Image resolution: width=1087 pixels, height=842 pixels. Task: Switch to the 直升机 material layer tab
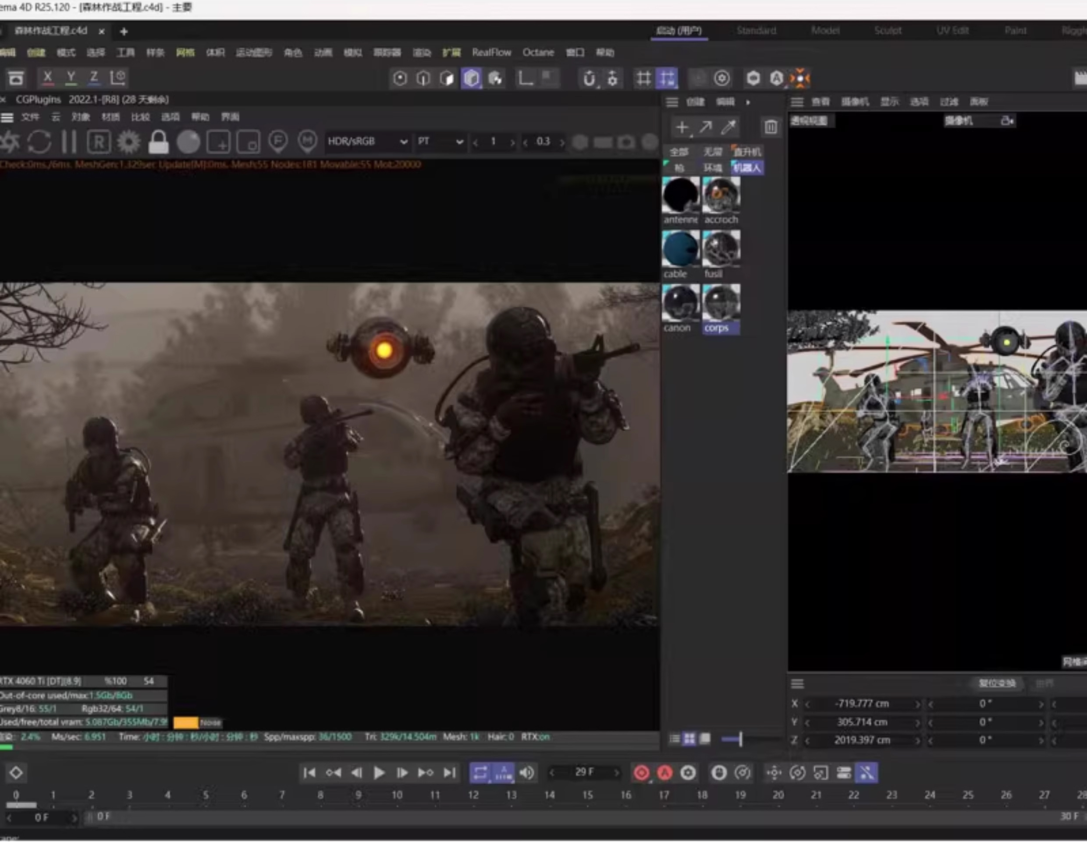[747, 152]
